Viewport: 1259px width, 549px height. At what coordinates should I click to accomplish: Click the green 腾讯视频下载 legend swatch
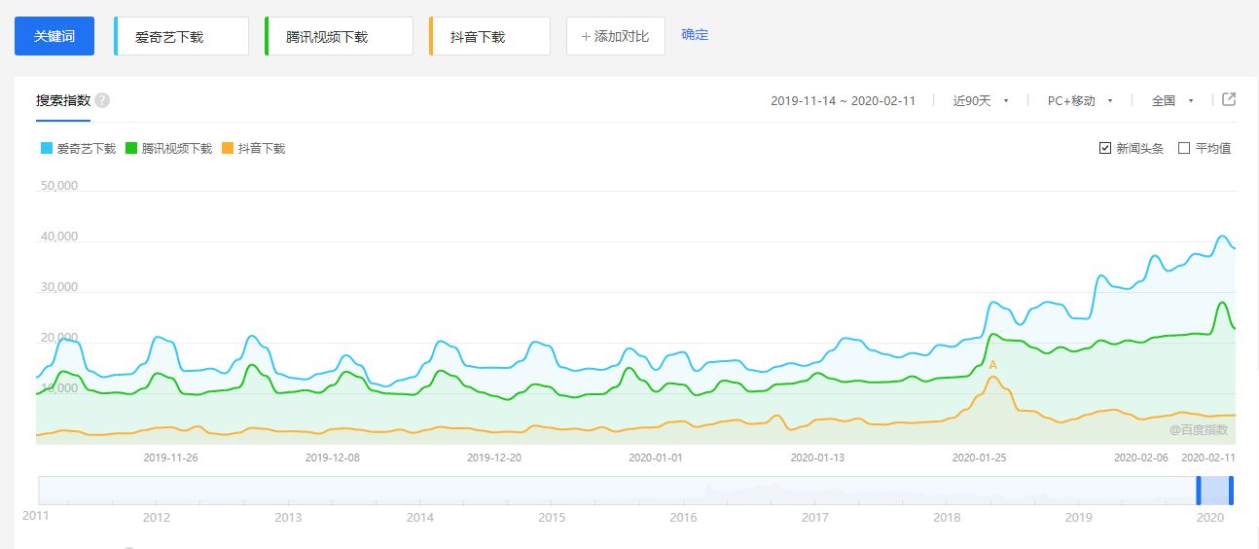point(131,149)
